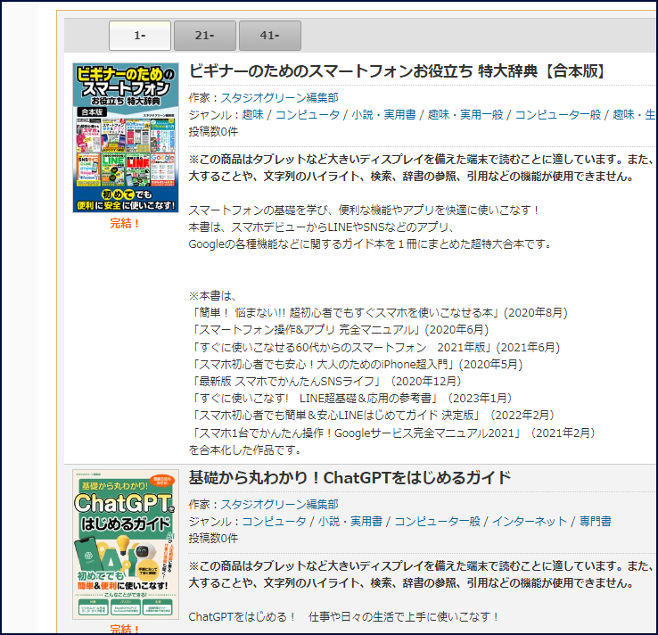Open the インターネット genre link
Screen dimensions: 658x635
pos(530,521)
